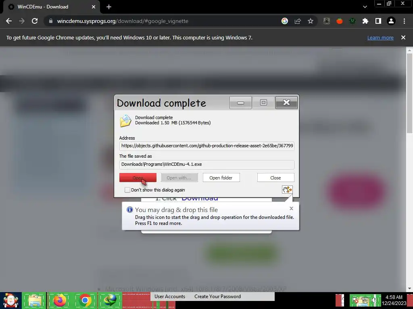Check Don't show this dialog again
The height and width of the screenshot is (309, 413).
pyautogui.click(x=127, y=190)
